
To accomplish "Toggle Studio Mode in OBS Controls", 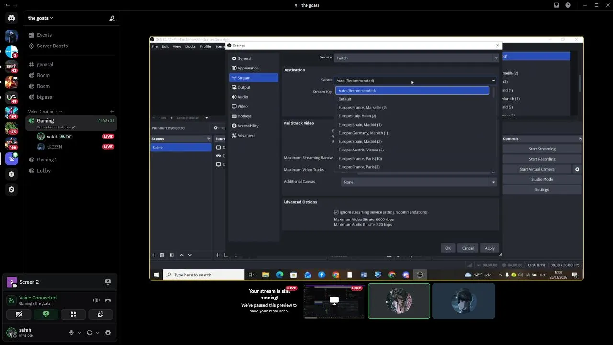I will [x=542, y=179].
